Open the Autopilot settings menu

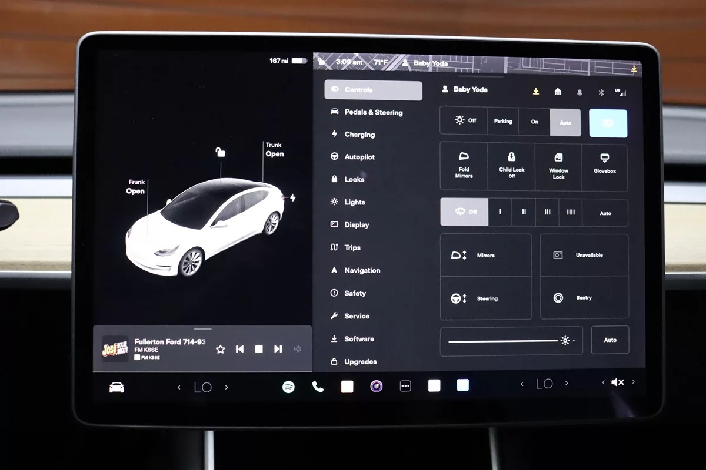click(x=359, y=157)
